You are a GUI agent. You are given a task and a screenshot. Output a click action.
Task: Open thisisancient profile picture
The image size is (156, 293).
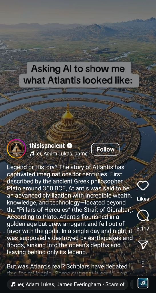click(16, 149)
